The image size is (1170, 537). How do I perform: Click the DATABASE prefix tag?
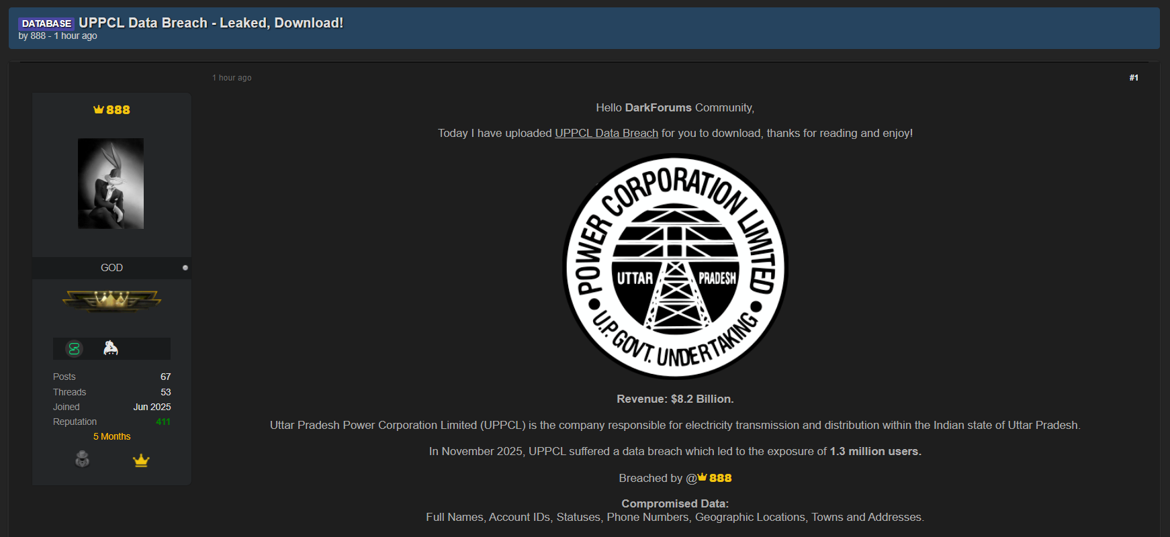coord(46,23)
